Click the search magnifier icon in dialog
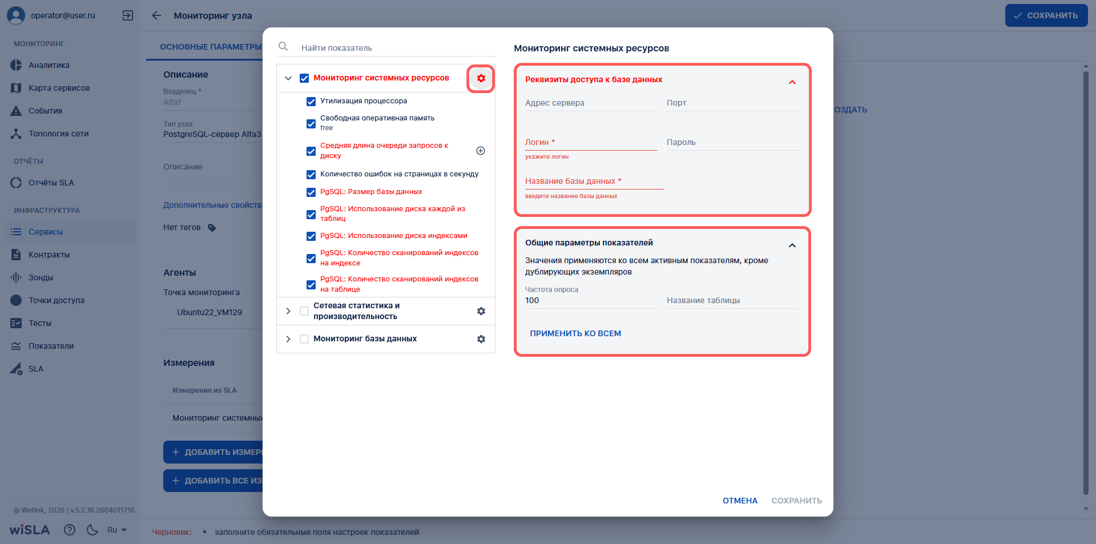The image size is (1096, 544). (283, 47)
